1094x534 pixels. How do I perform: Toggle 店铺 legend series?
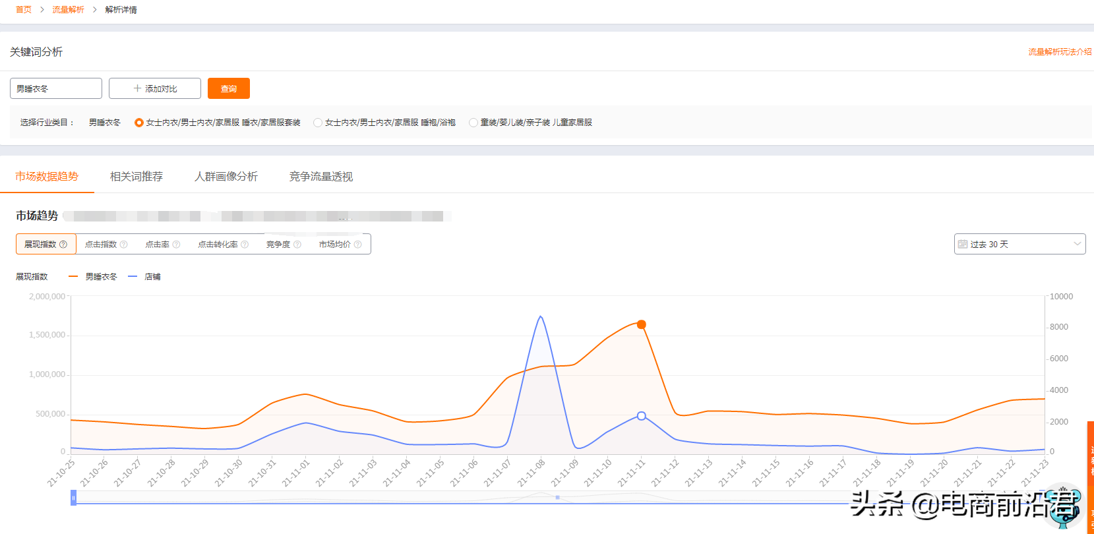144,277
